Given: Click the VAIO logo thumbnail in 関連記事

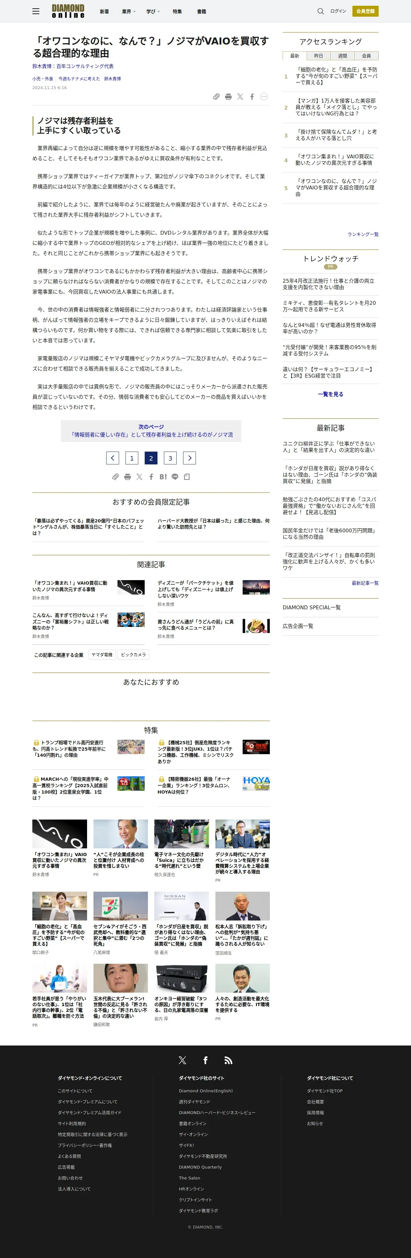Looking at the screenshot, I should 131,587.
